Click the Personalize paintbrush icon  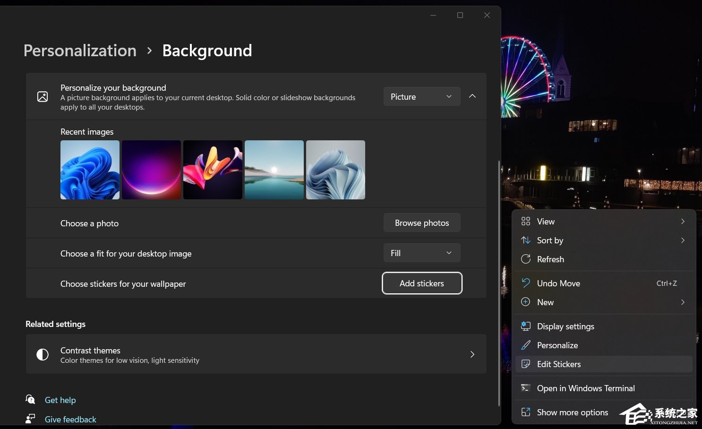point(525,345)
